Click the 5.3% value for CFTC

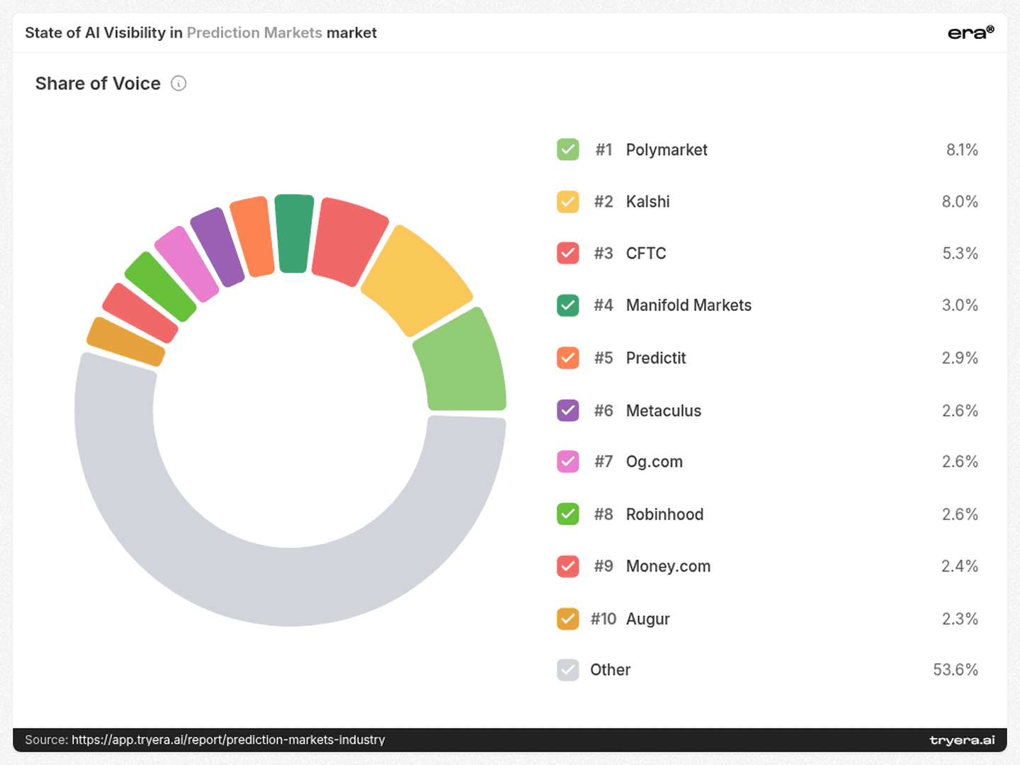(960, 254)
